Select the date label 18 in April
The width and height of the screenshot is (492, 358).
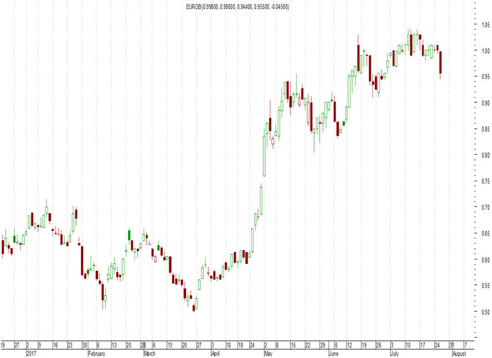coord(240,345)
